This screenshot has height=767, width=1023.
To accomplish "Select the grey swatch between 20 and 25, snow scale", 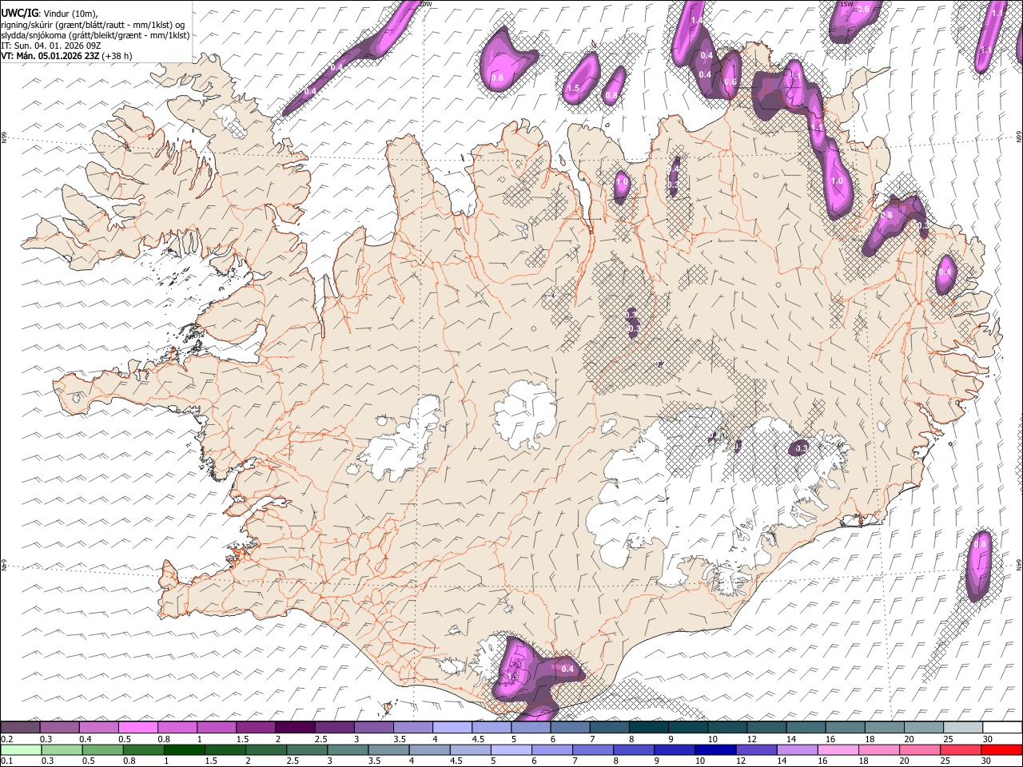I will [x=925, y=728].
